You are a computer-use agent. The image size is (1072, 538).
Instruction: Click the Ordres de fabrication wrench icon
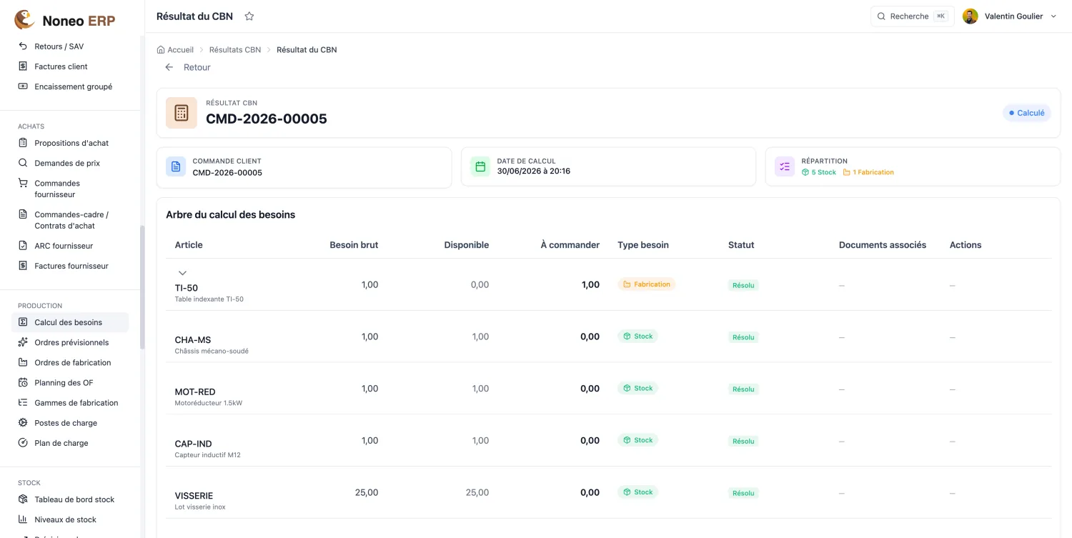(x=23, y=362)
